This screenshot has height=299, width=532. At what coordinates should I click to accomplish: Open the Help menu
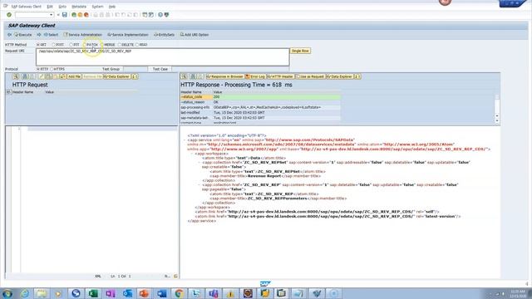coord(112,7)
